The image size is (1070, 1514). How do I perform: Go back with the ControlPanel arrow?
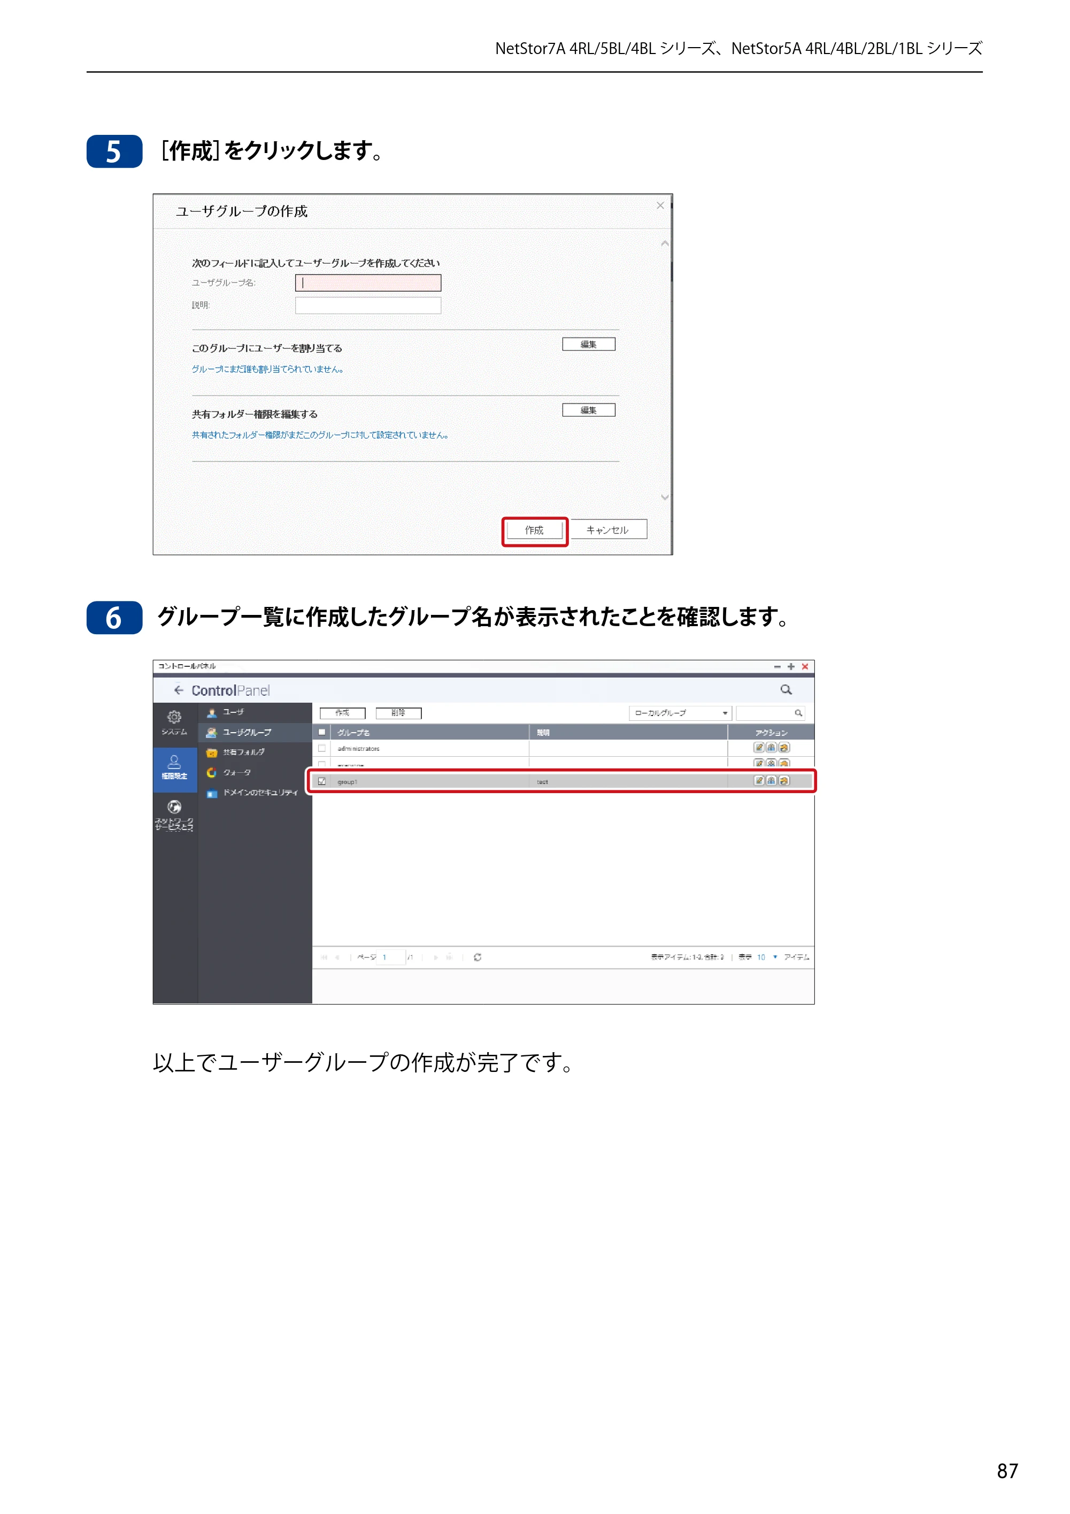click(179, 690)
